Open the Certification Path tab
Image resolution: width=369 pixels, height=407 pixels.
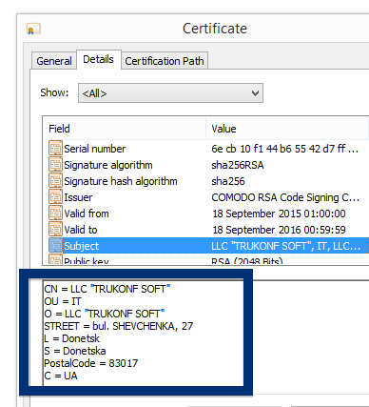pos(165,61)
